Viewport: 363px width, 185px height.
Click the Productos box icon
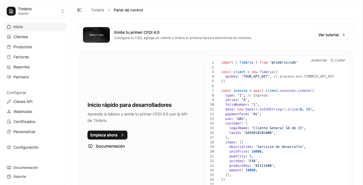coord(9,47)
